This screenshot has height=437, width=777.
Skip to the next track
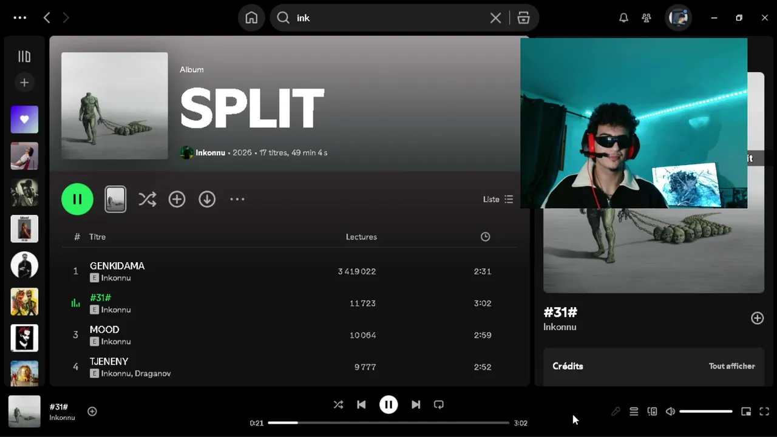(x=416, y=404)
